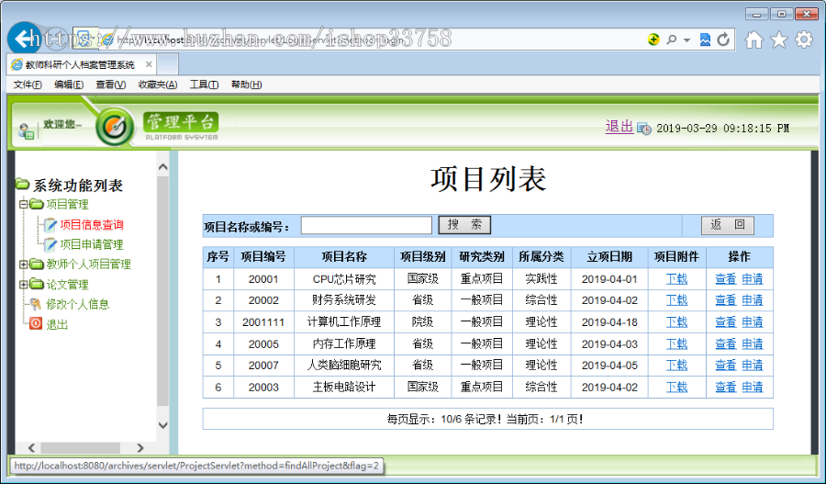Download attachment for 计算机工作原理
The image size is (826, 484).
click(676, 322)
